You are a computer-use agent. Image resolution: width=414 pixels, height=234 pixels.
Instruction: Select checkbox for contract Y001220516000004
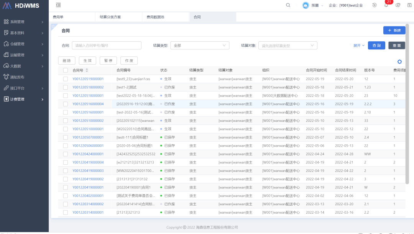(66, 104)
